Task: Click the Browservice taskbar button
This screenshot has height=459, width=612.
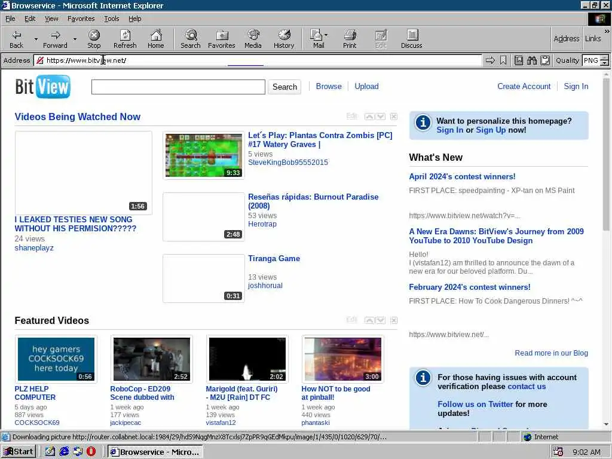Action: [x=155, y=452]
